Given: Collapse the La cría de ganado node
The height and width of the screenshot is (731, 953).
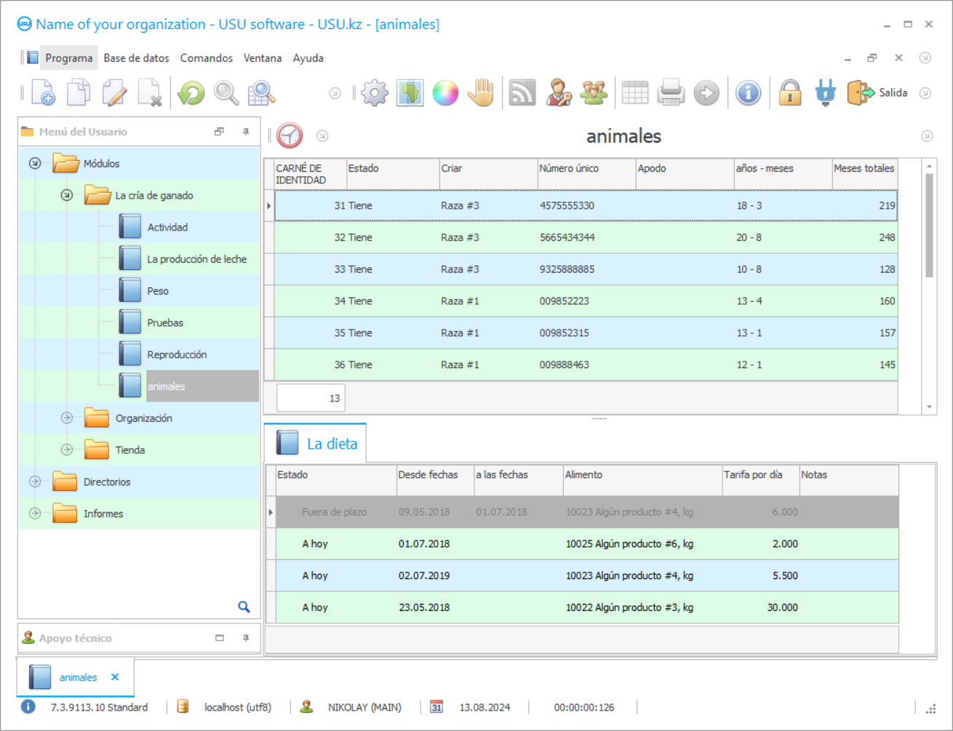Looking at the screenshot, I should tap(67, 196).
